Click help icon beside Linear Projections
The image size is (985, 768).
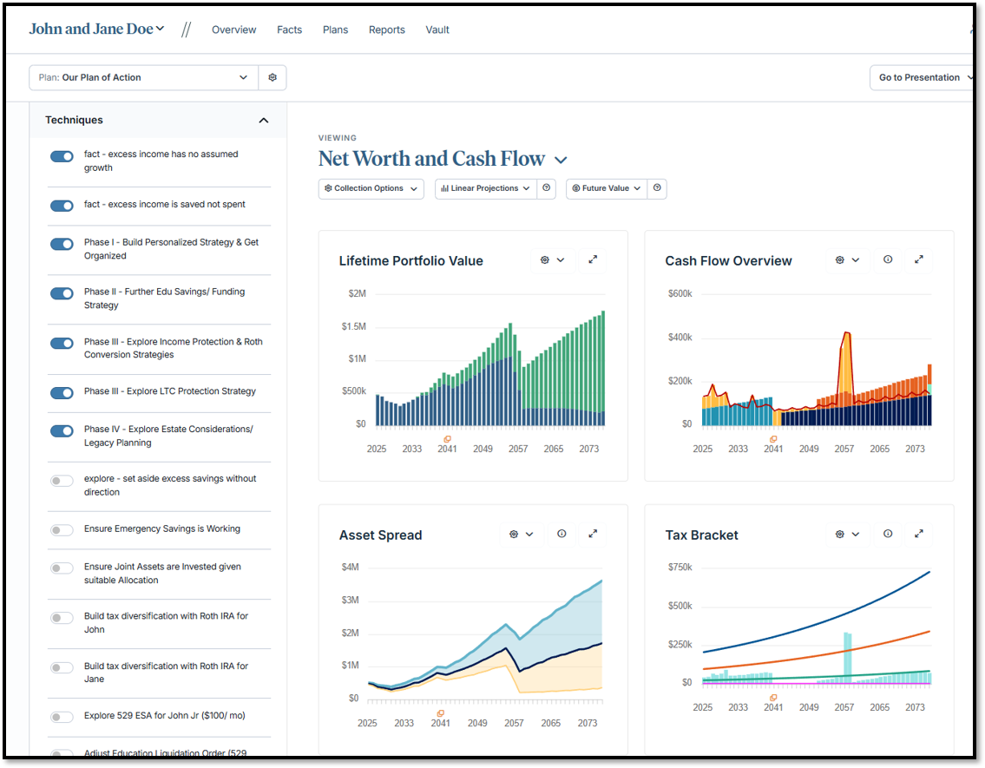546,188
